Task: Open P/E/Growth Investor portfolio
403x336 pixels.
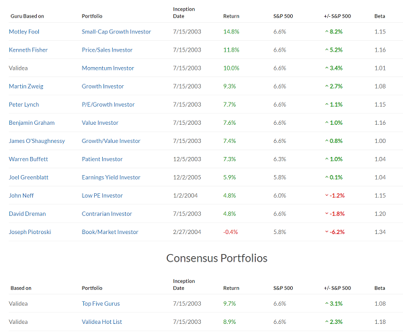Action: [x=108, y=105]
